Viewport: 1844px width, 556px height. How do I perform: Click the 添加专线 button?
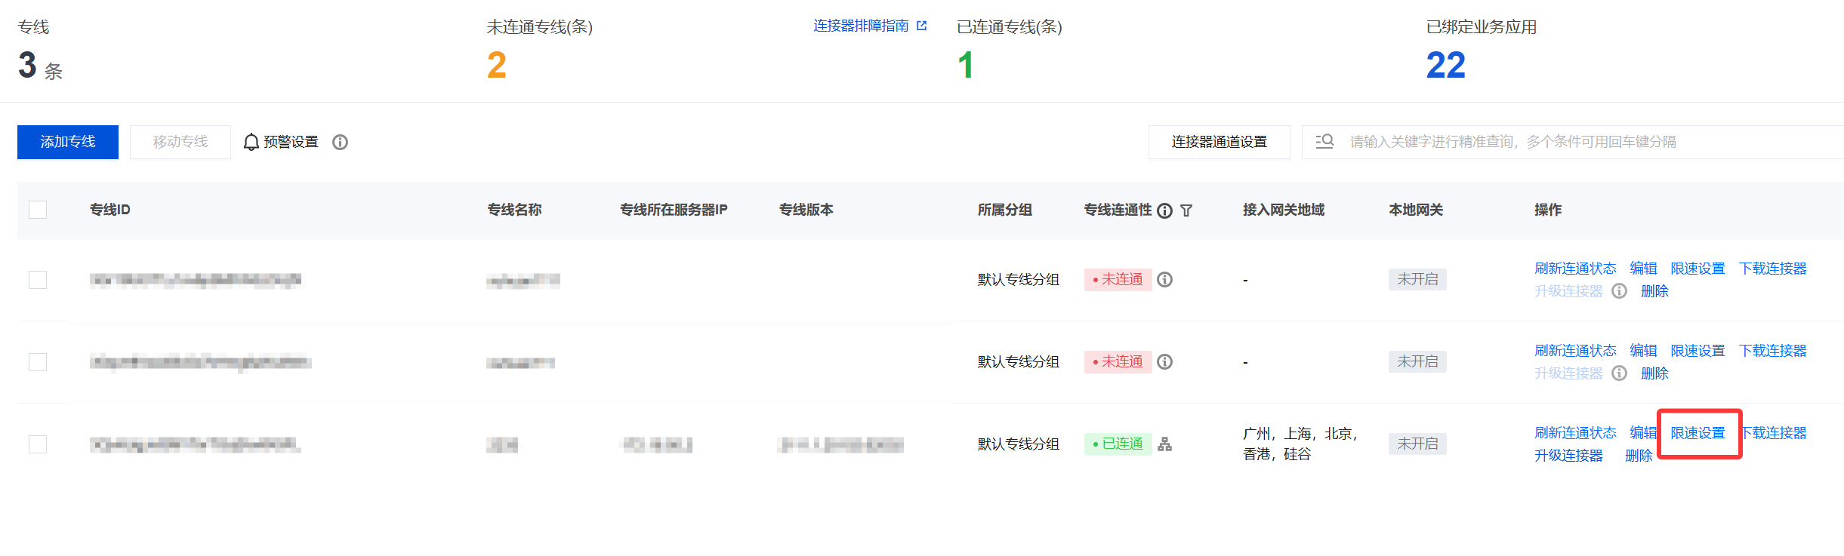pos(68,142)
